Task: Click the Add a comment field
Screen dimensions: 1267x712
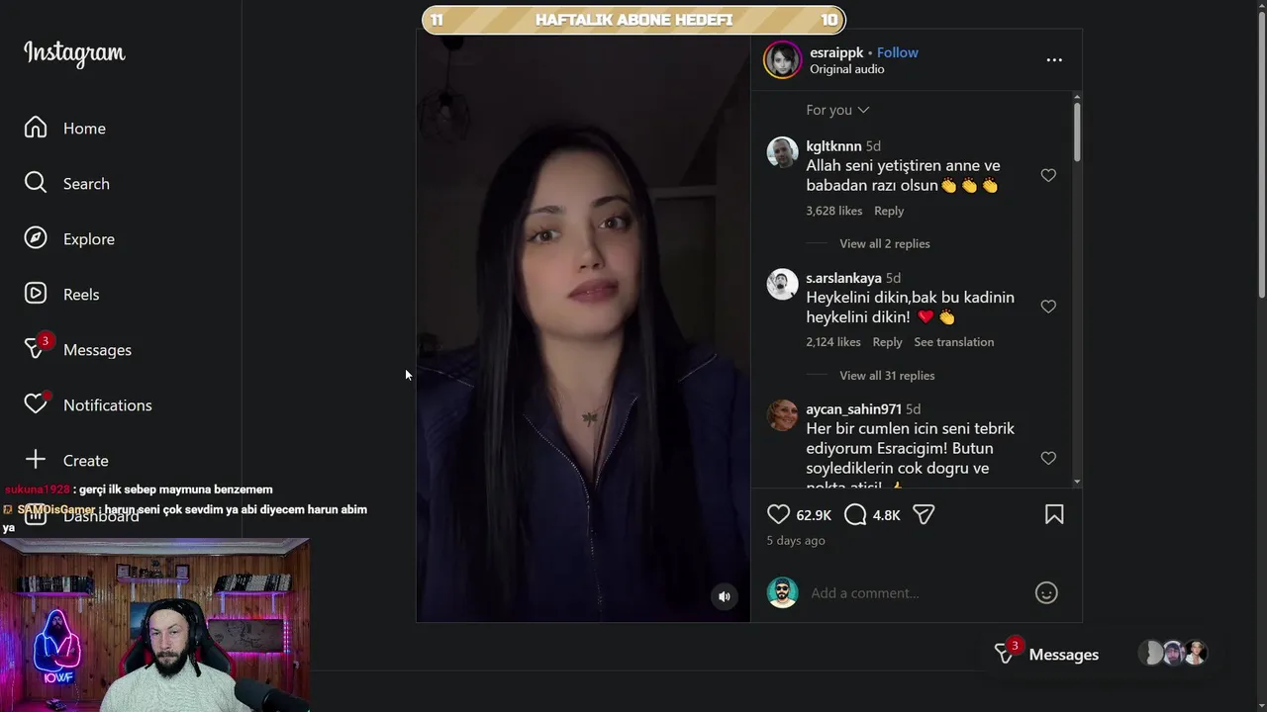Action: 917,592
